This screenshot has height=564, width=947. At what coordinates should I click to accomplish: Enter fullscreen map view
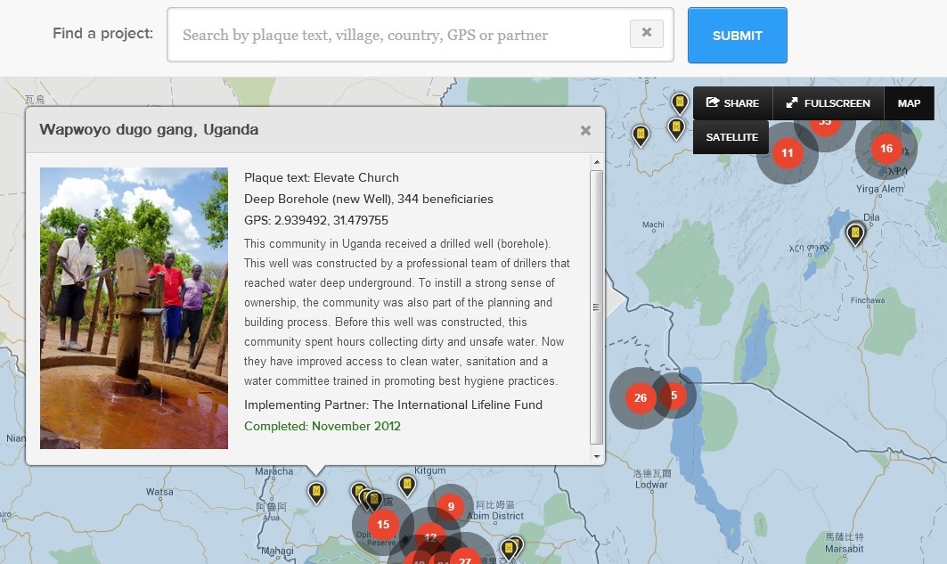pos(828,103)
